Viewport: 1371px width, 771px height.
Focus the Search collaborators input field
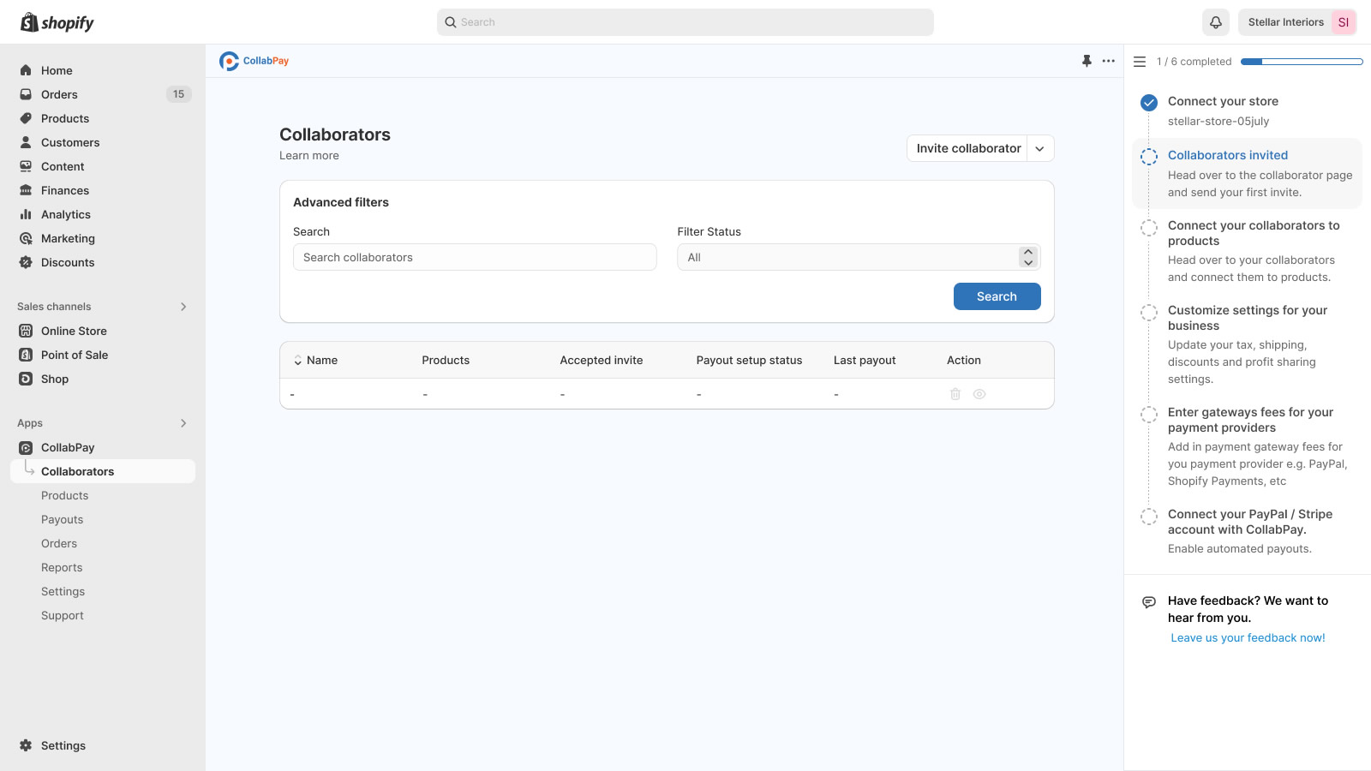(475, 257)
